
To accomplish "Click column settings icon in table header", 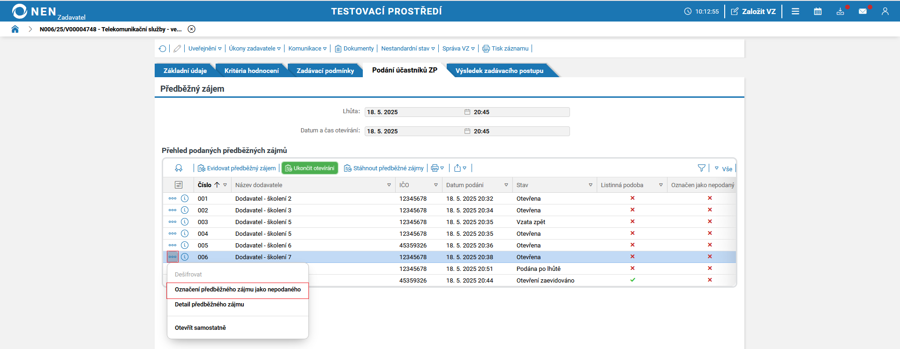I will pos(179,185).
